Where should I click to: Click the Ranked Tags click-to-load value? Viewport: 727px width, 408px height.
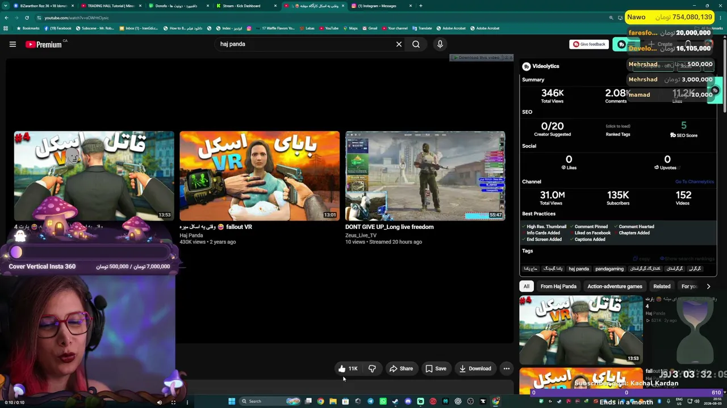[618, 126]
